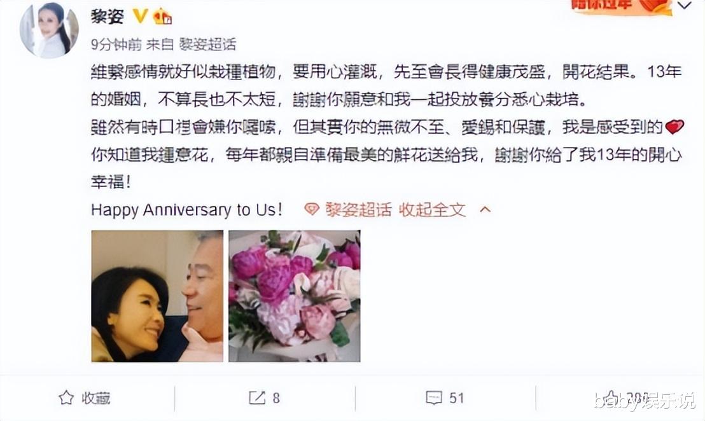Open the 黎姿超话 source link in header
This screenshot has width=705, height=421.
207,44
